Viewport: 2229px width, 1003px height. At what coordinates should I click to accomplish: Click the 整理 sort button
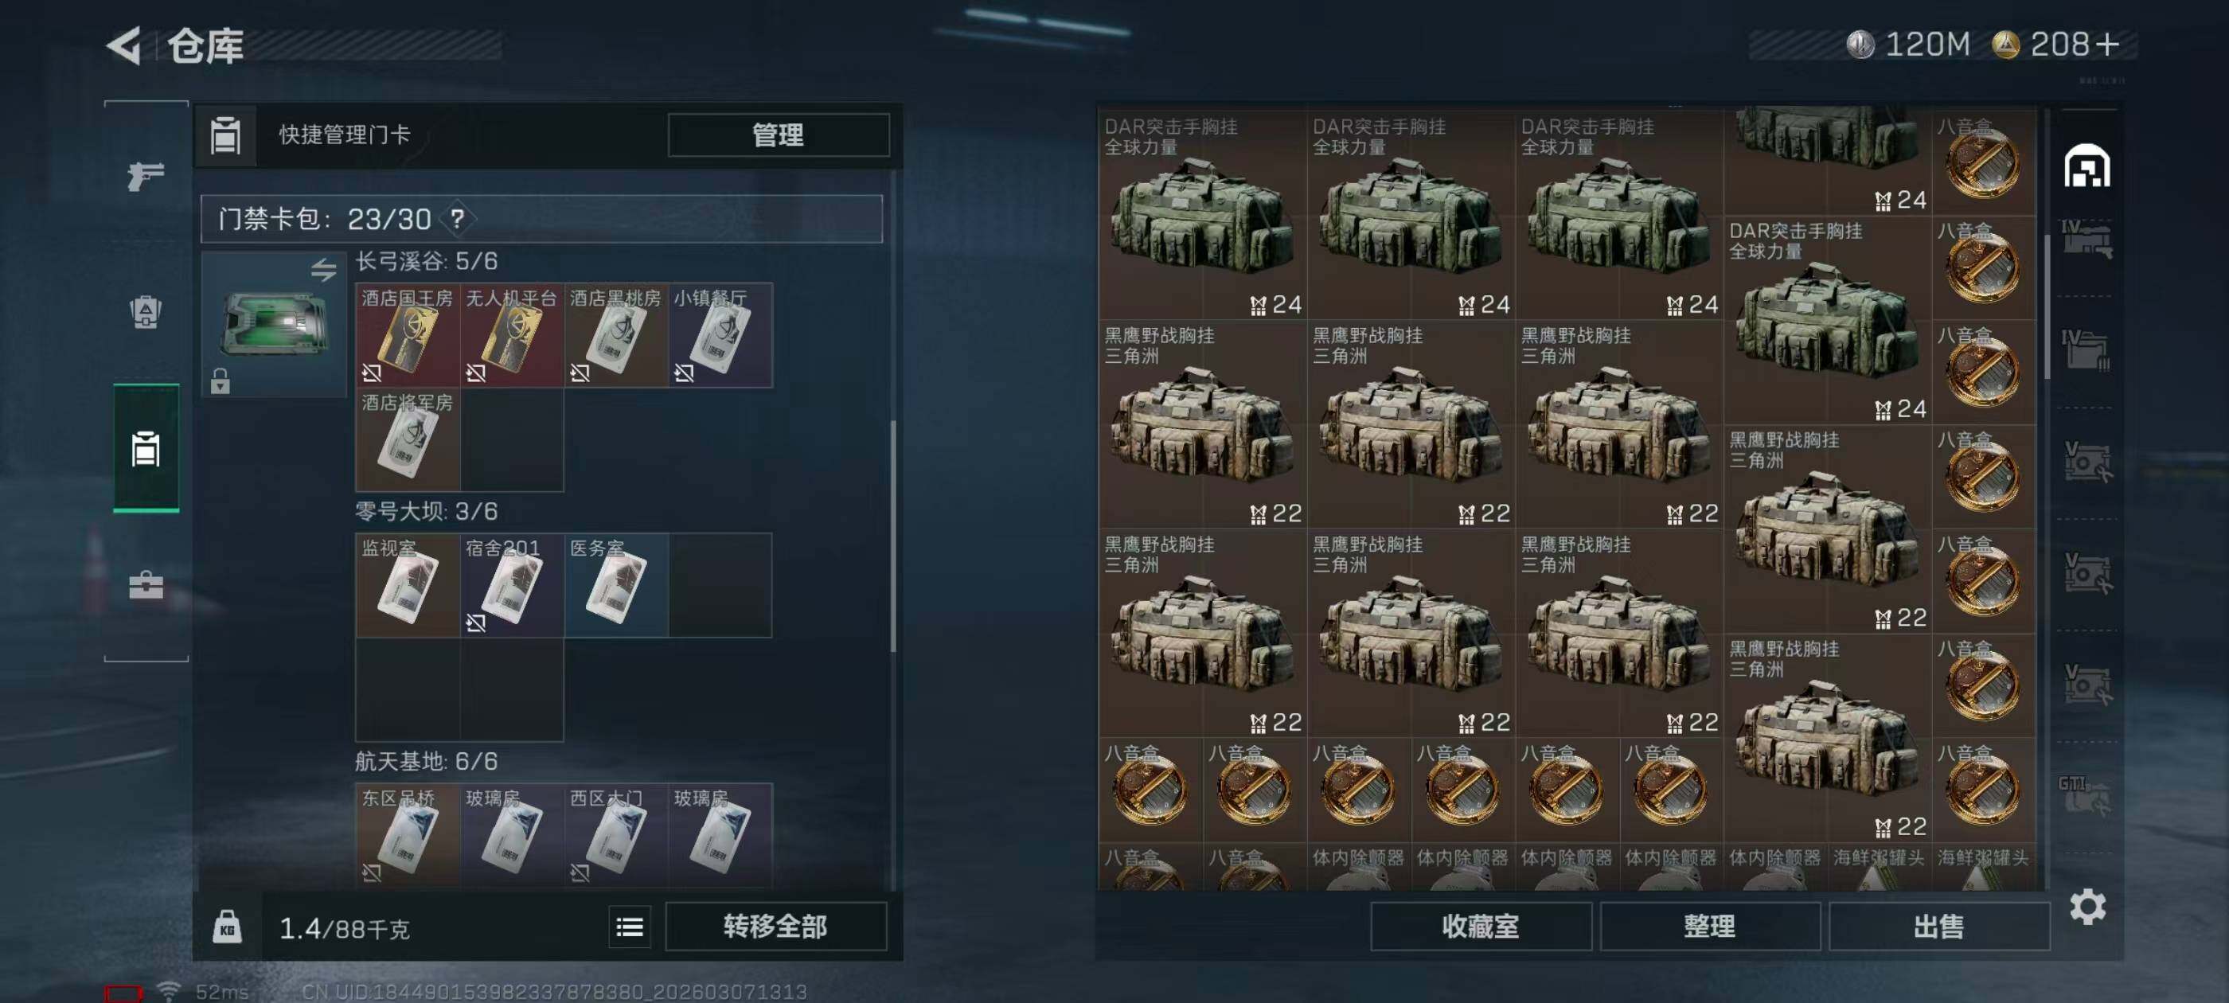[x=1709, y=927]
